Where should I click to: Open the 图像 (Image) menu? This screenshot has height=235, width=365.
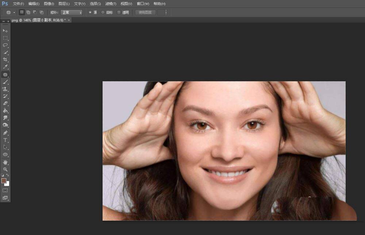pyautogui.click(x=49, y=4)
